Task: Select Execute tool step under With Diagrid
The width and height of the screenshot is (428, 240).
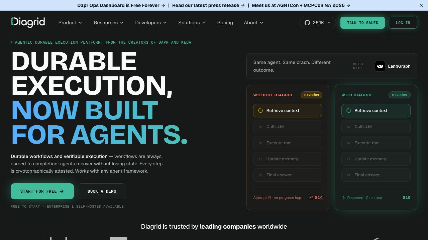Action: (x=376, y=143)
